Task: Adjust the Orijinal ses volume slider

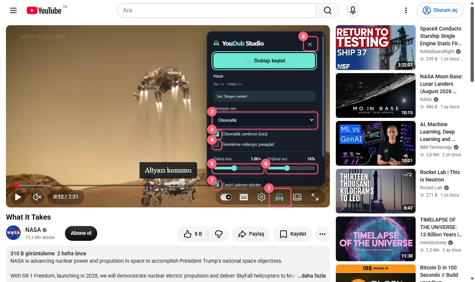Action: point(291,168)
